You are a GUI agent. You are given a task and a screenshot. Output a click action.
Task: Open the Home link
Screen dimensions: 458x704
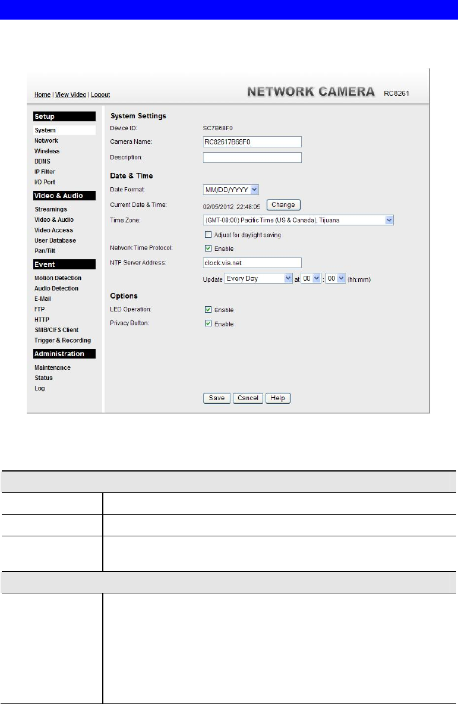(x=42, y=95)
